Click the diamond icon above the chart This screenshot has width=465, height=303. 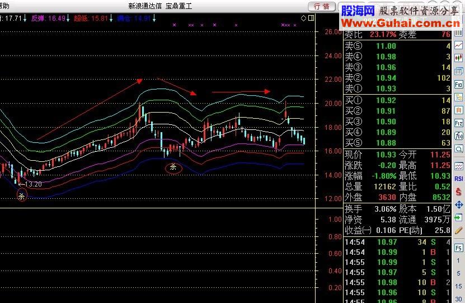tap(303, 18)
